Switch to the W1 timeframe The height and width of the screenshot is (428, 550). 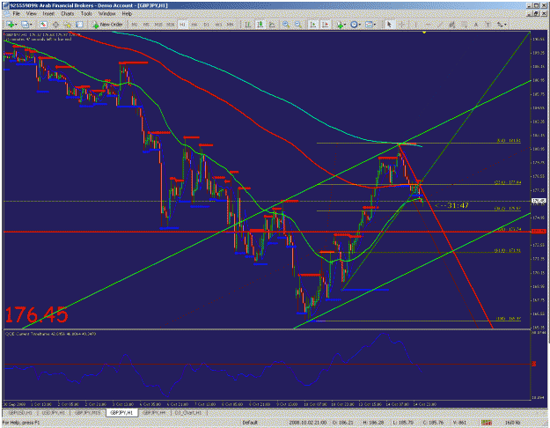click(x=218, y=25)
